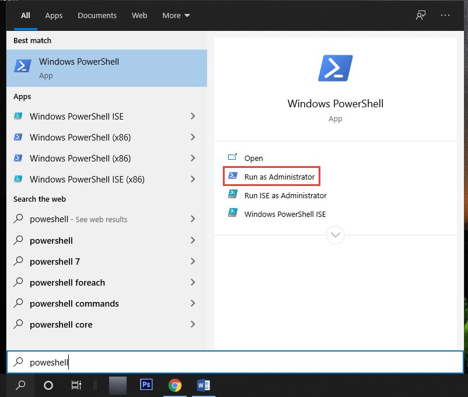Viewport: 468px width, 397px height.
Task: Select the 'powershell' web suggestion without suffix
Action: [x=107, y=240]
